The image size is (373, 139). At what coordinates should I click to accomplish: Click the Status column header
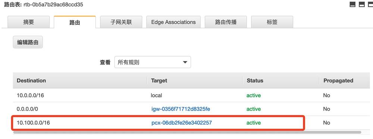point(255,80)
